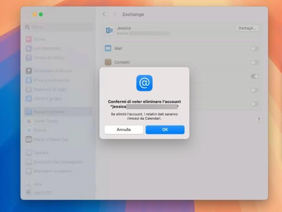Open Password di login via its icon
The height and width of the screenshot is (212, 282).
[29, 89]
